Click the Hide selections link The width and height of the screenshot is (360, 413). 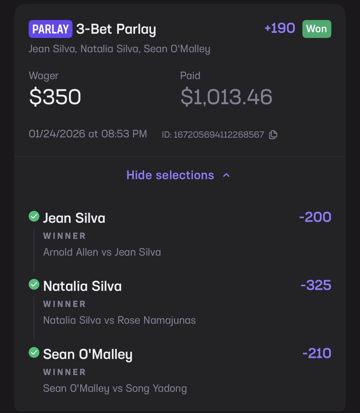pos(170,175)
